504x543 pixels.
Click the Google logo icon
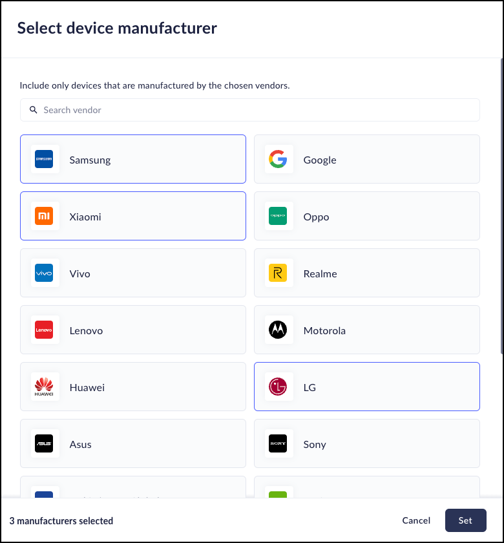pos(278,159)
